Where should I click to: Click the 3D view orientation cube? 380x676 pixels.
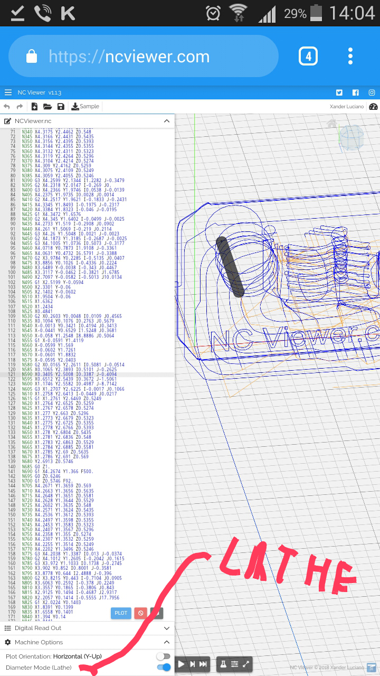[x=351, y=137]
